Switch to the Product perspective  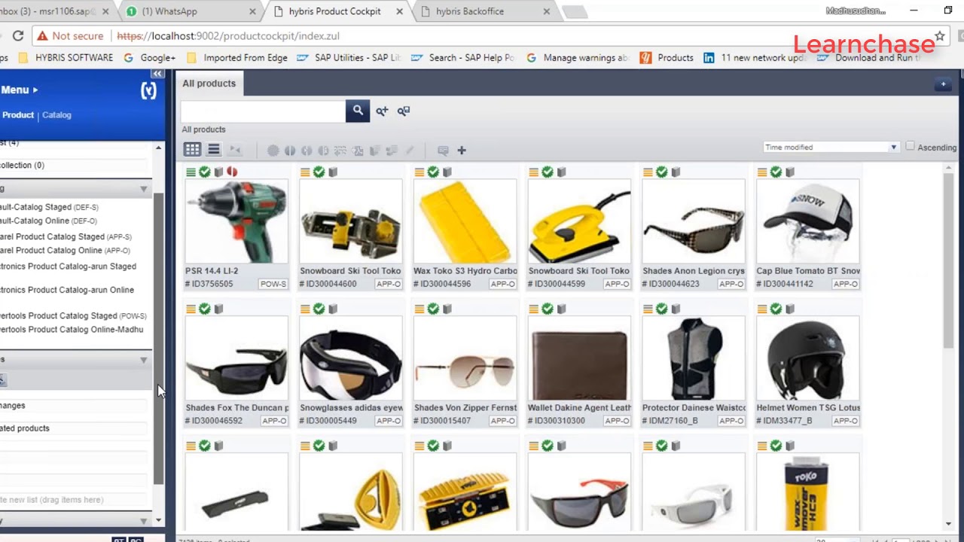[18, 115]
